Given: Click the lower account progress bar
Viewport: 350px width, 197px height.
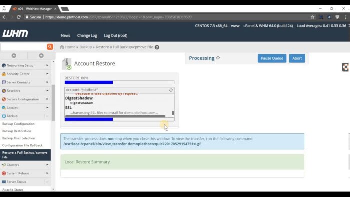Looking at the screenshot, I should click(119, 119).
